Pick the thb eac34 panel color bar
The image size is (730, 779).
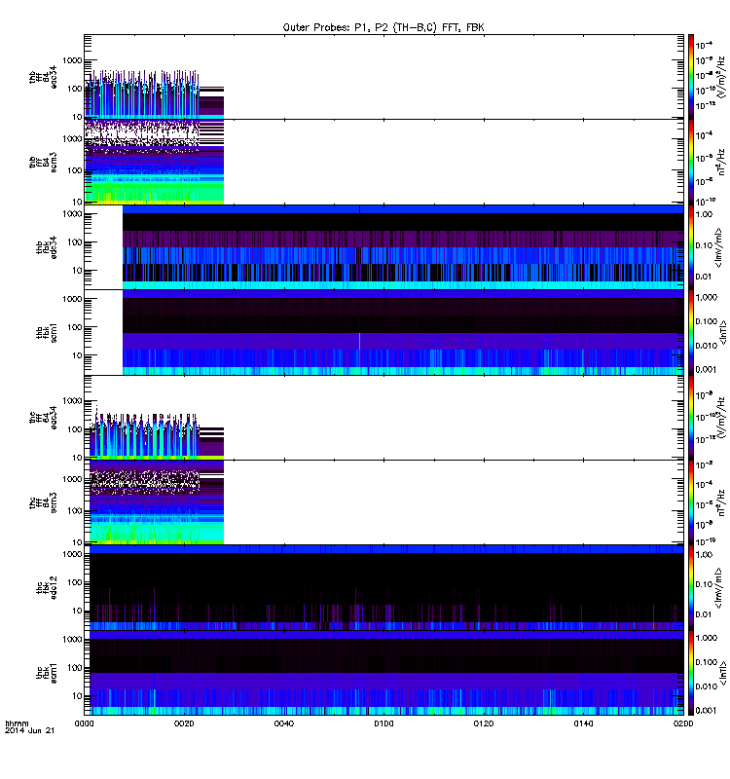tap(691, 77)
